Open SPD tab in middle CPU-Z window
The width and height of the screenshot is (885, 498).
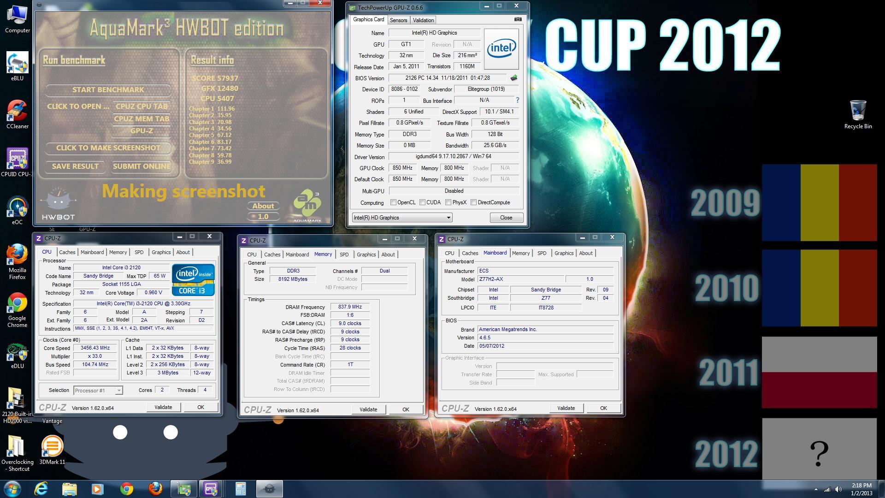pos(344,255)
